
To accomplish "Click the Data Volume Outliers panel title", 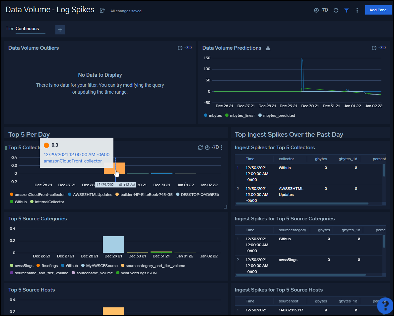I will pos(33,48).
